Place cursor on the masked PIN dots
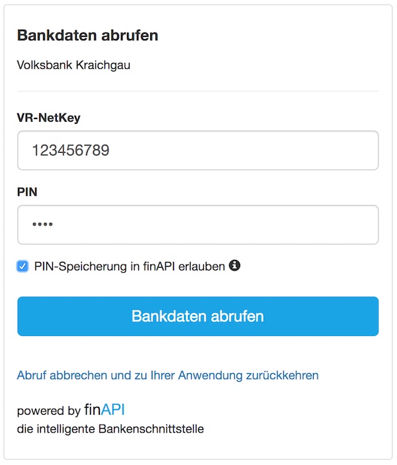This screenshot has width=397, height=465. 42,224
